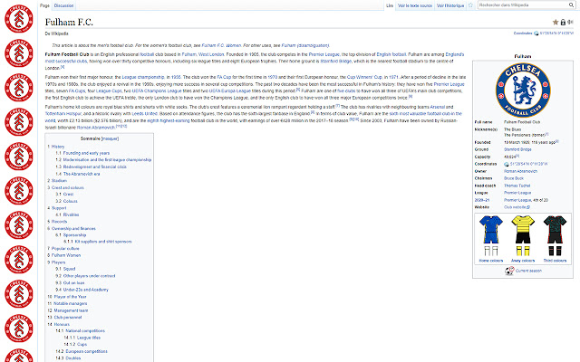Go to 9.4 Under-23s and Academy
This screenshot has width=580, height=362.
pos(82,290)
